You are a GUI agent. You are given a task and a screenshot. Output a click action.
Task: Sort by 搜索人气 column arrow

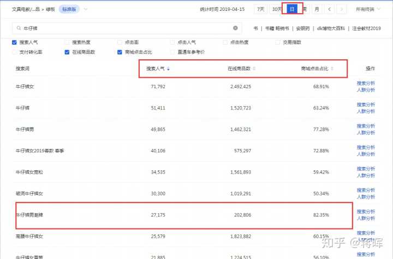pos(169,69)
